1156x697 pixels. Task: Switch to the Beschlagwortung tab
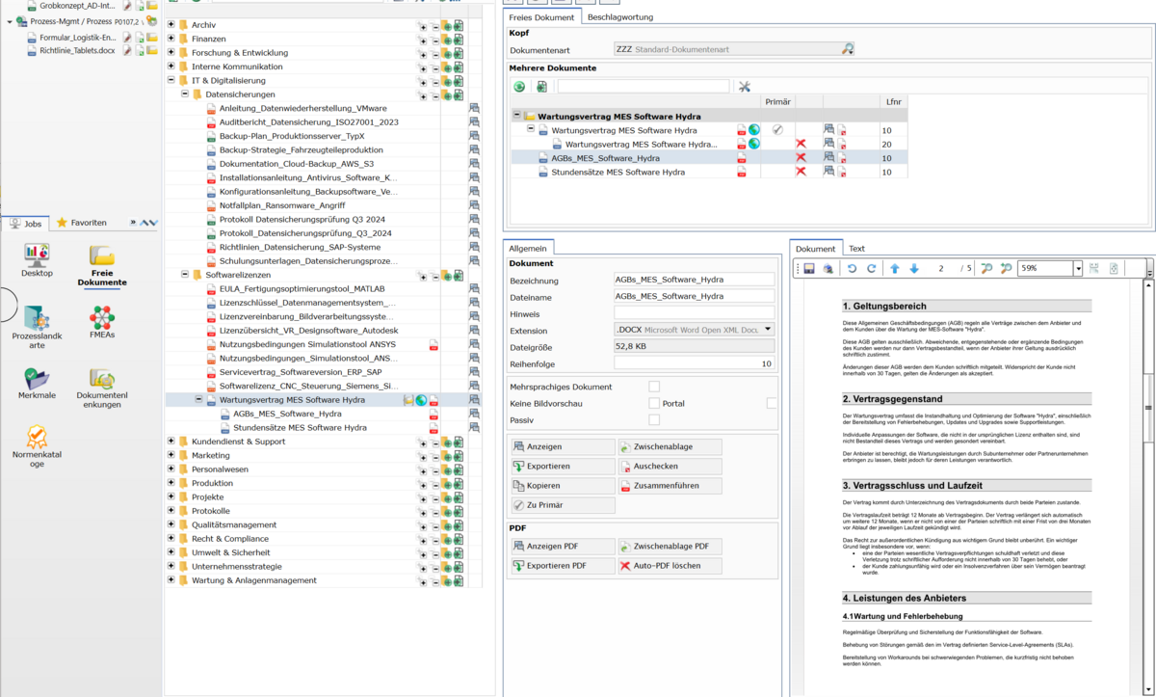click(620, 17)
